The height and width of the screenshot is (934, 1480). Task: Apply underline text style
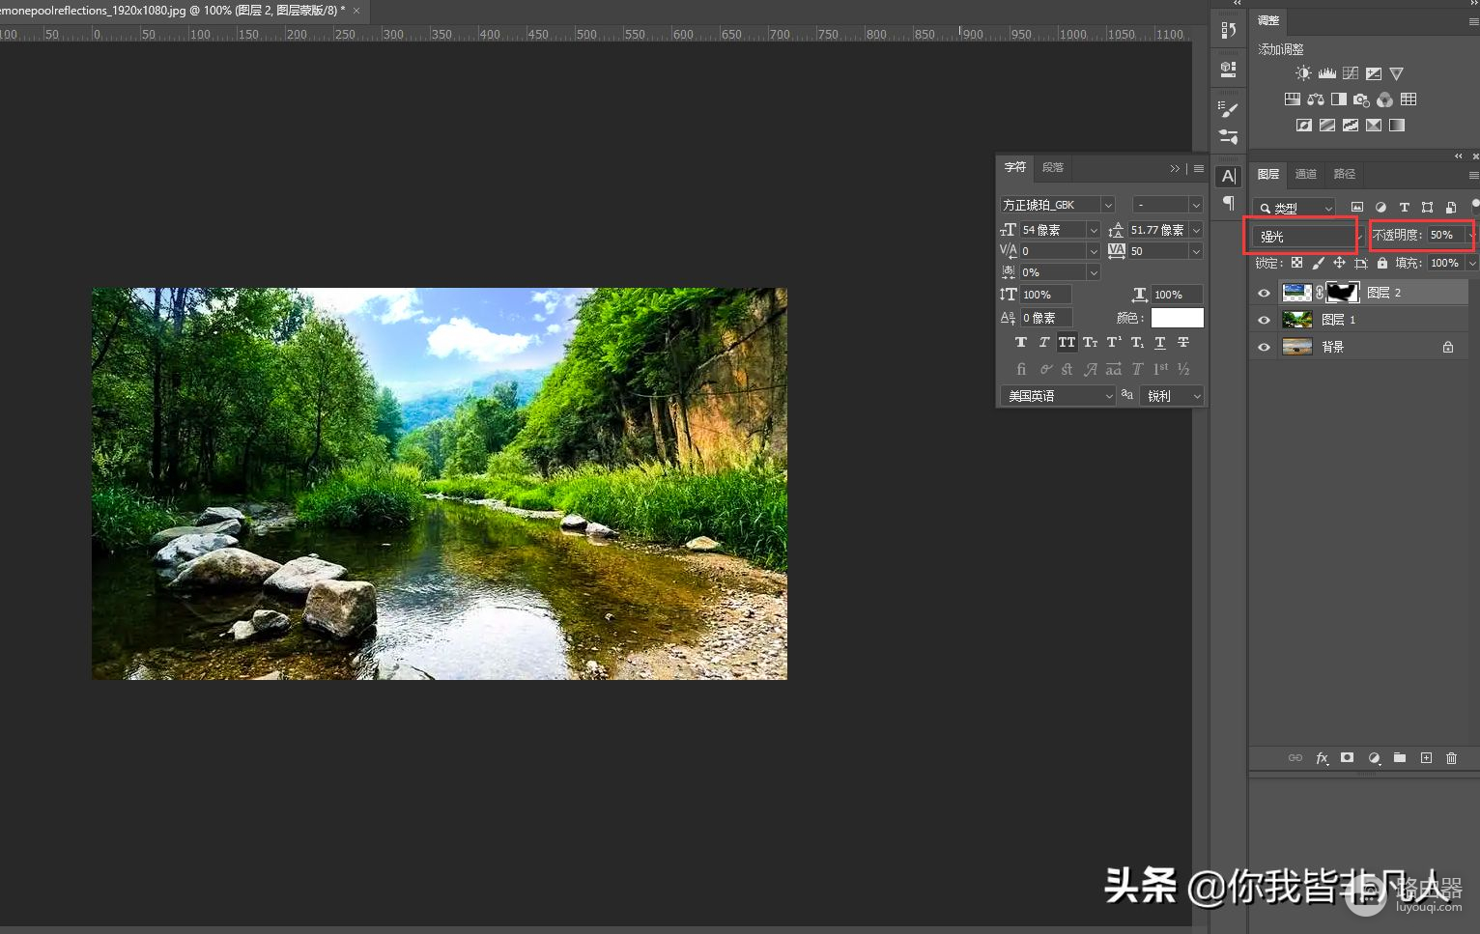tap(1160, 343)
